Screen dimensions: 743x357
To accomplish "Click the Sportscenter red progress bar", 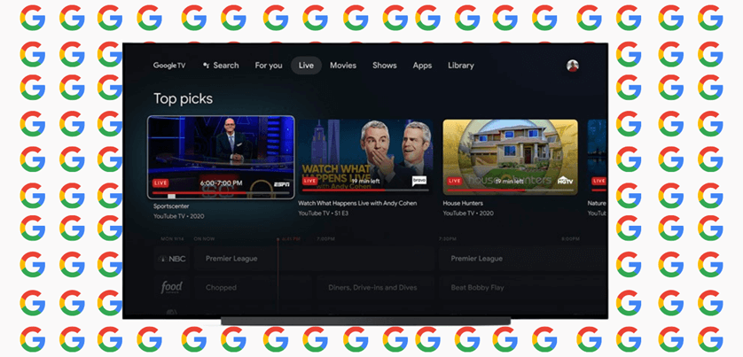I will tap(221, 193).
